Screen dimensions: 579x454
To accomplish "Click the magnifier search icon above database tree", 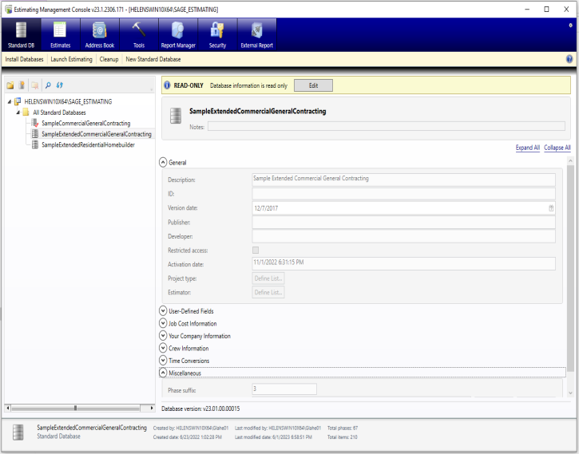I will tap(48, 85).
